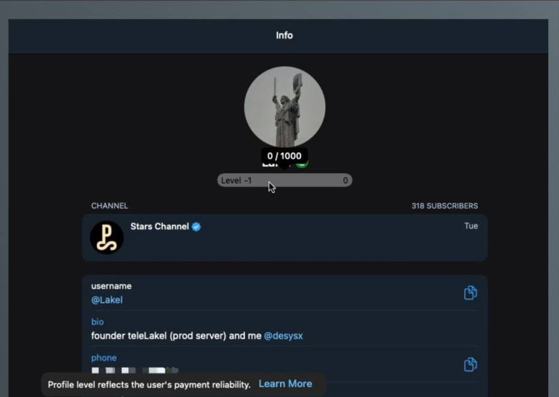Viewport: 559px width, 397px height.
Task: Click the Stars Channel verified badge
Action: (196, 227)
